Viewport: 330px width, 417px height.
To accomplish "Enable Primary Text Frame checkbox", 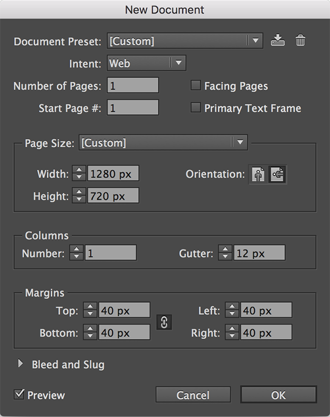I will pyautogui.click(x=196, y=108).
